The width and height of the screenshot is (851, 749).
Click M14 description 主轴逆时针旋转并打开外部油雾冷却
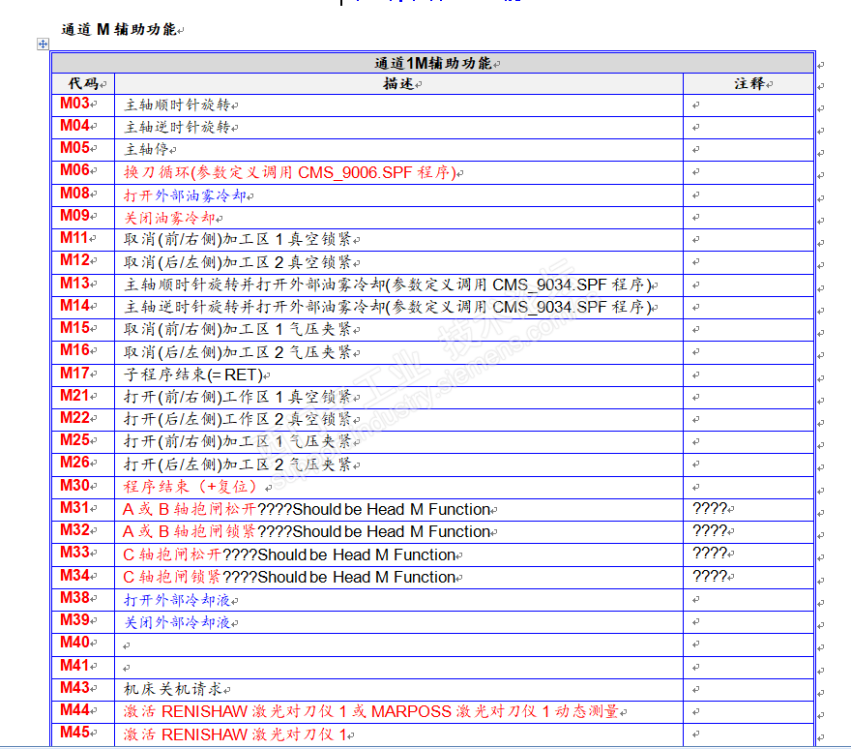pyautogui.click(x=388, y=308)
